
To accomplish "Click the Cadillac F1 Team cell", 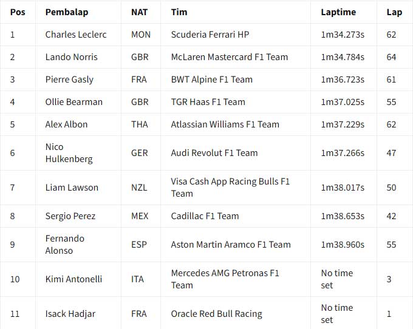I will [205, 216].
